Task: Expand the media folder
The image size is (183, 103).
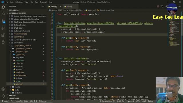Action: click(17, 87)
